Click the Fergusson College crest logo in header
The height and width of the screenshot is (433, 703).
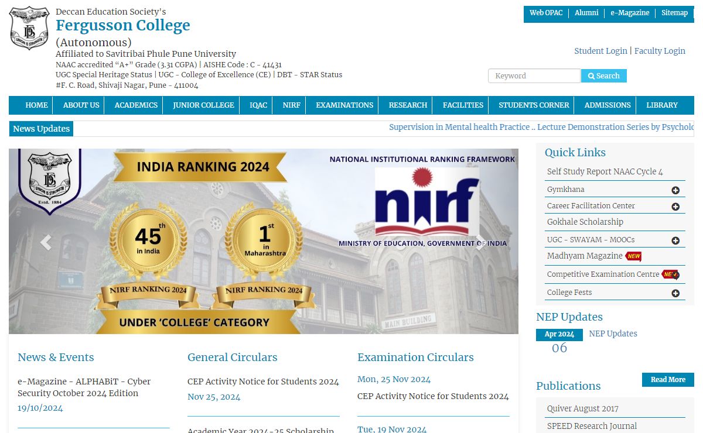pos(30,28)
